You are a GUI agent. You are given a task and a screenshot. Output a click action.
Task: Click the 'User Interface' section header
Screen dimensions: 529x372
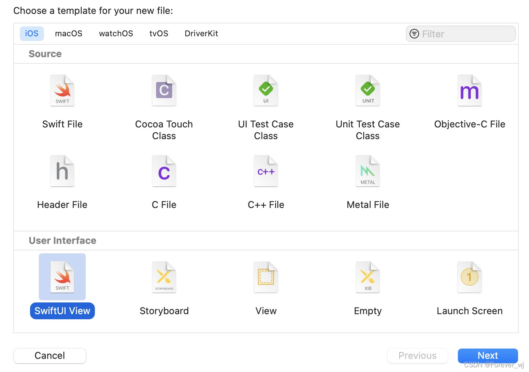[63, 241]
